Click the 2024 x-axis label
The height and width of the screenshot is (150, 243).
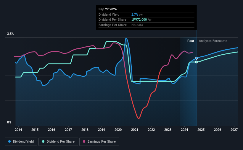point(184,130)
